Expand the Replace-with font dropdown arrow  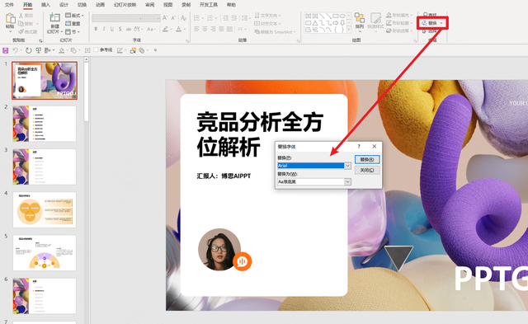pyautogui.click(x=347, y=181)
